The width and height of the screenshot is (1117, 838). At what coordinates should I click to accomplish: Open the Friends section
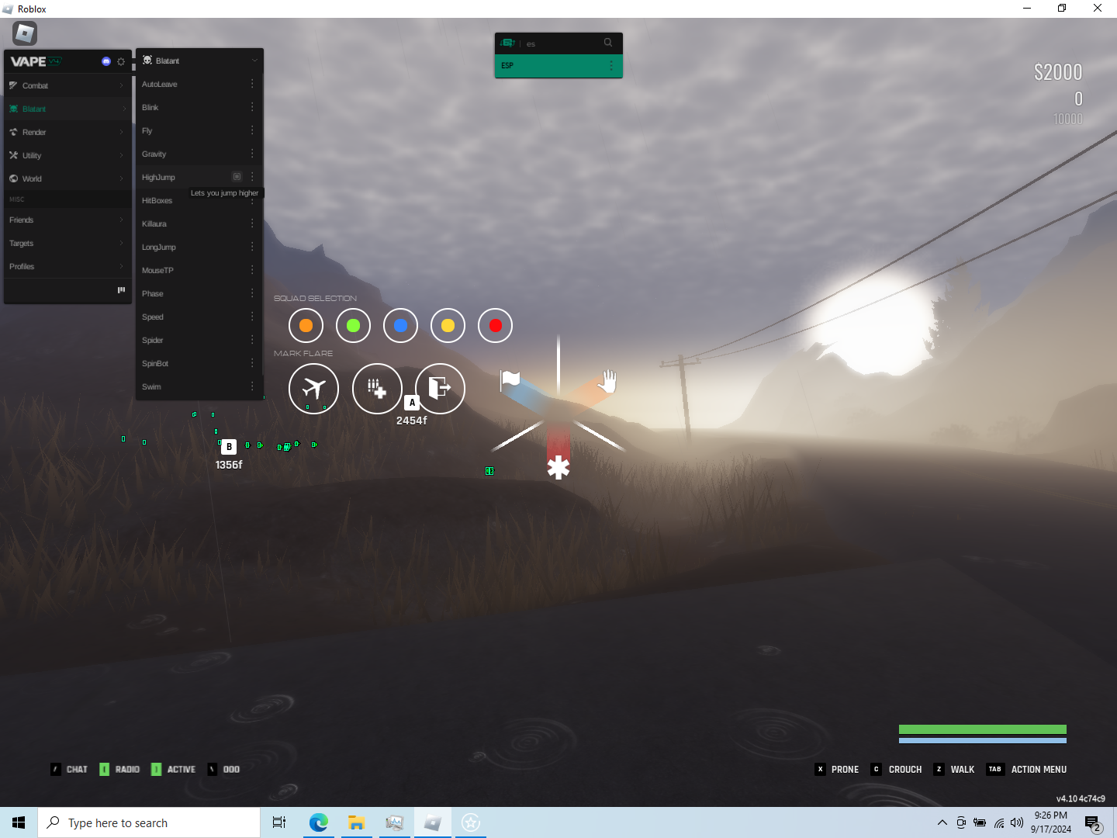(x=67, y=220)
